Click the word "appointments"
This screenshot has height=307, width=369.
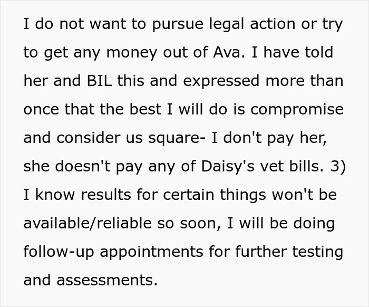[152, 252]
